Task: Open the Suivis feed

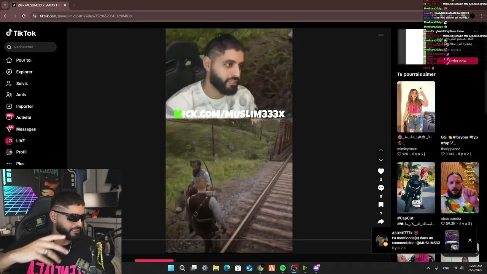Action: click(x=22, y=83)
